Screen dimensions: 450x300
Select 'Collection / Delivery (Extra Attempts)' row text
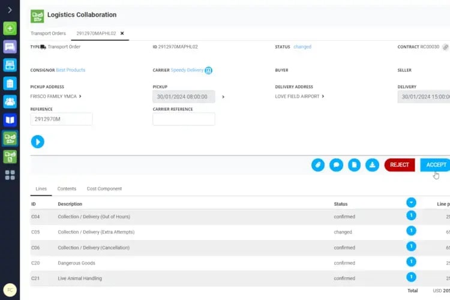pyautogui.click(x=96, y=232)
